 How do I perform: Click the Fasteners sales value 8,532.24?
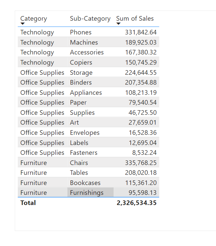pyautogui.click(x=144, y=153)
